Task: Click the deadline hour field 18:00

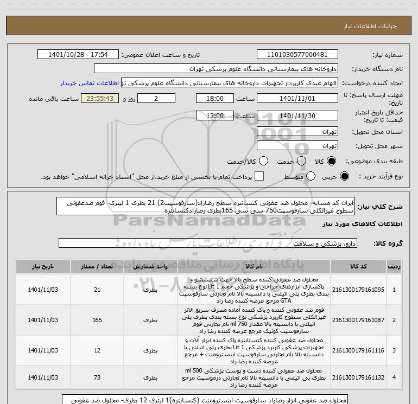Action: [215, 98]
